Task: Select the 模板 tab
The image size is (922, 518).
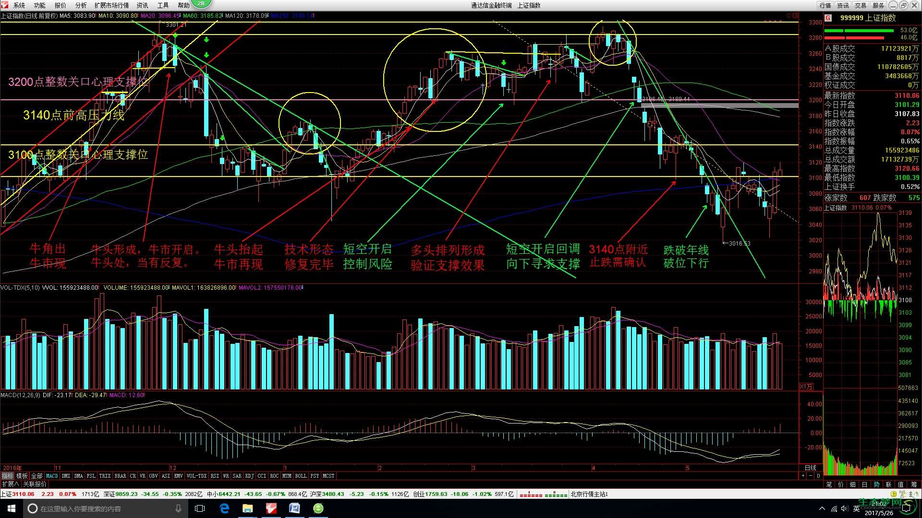Action: pyautogui.click(x=22, y=476)
